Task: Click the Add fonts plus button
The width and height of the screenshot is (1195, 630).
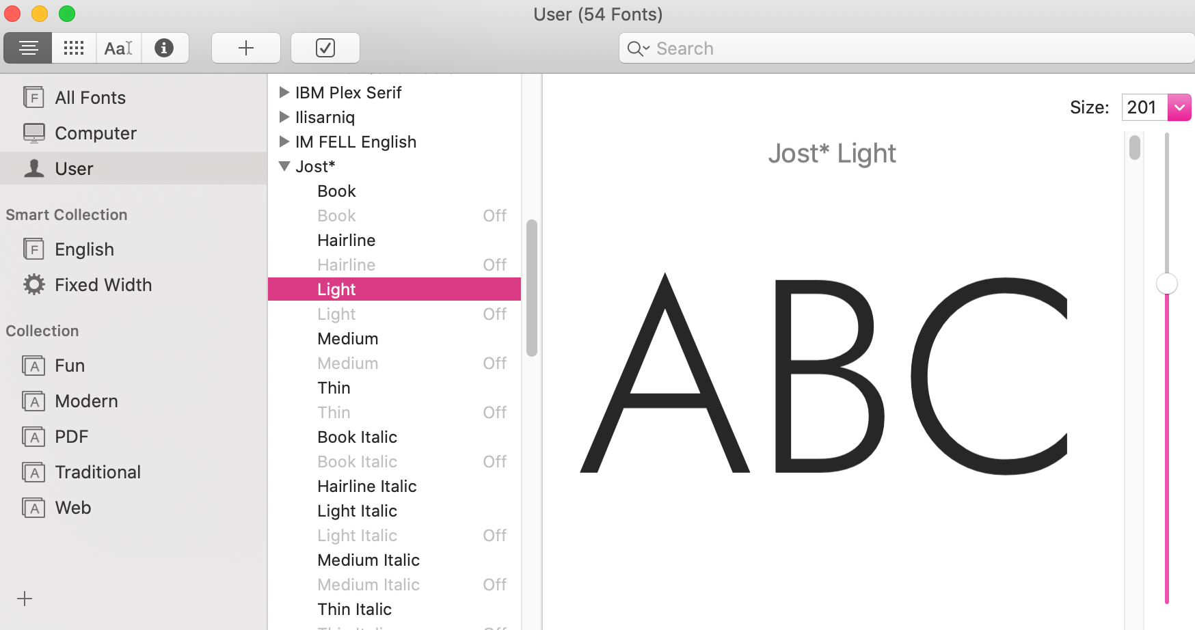Action: 245,48
